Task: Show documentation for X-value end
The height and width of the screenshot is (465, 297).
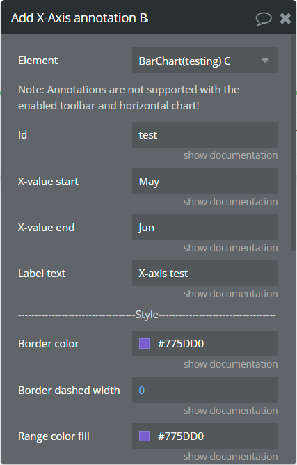Action: coord(231,248)
